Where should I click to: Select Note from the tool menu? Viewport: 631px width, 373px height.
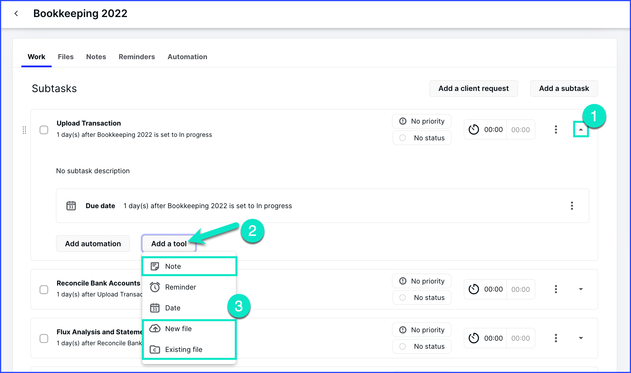189,266
